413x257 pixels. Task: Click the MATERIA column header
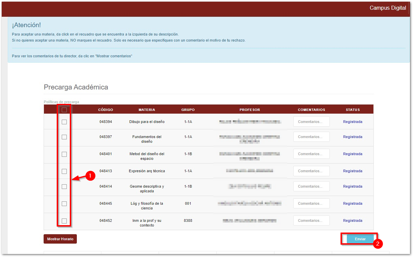point(147,110)
